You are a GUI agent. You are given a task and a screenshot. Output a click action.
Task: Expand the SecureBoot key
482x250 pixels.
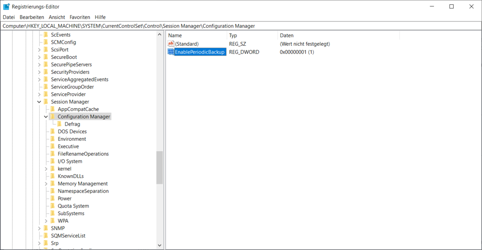click(39, 57)
